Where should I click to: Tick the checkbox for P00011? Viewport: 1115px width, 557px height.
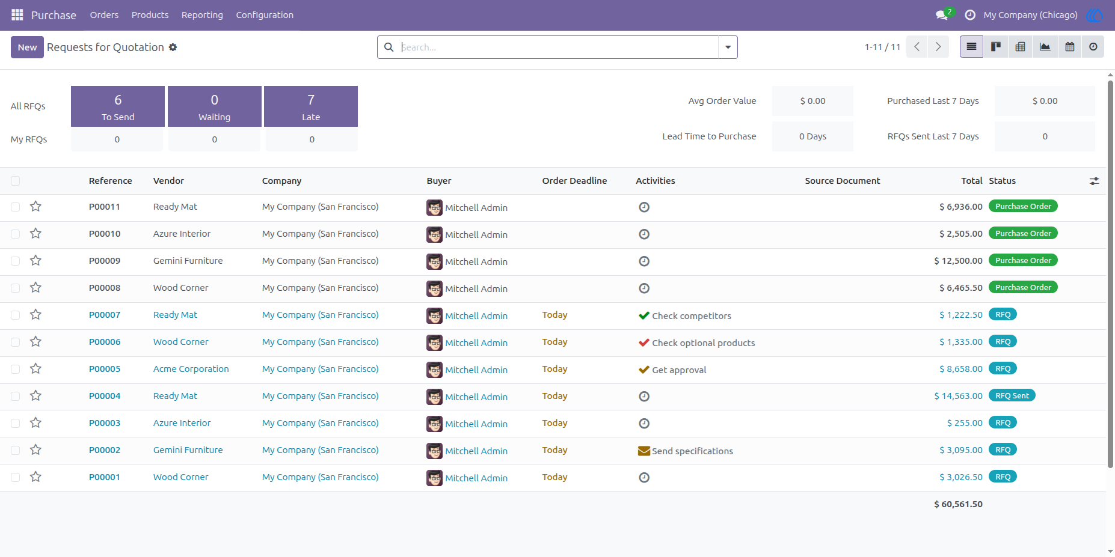pos(16,207)
